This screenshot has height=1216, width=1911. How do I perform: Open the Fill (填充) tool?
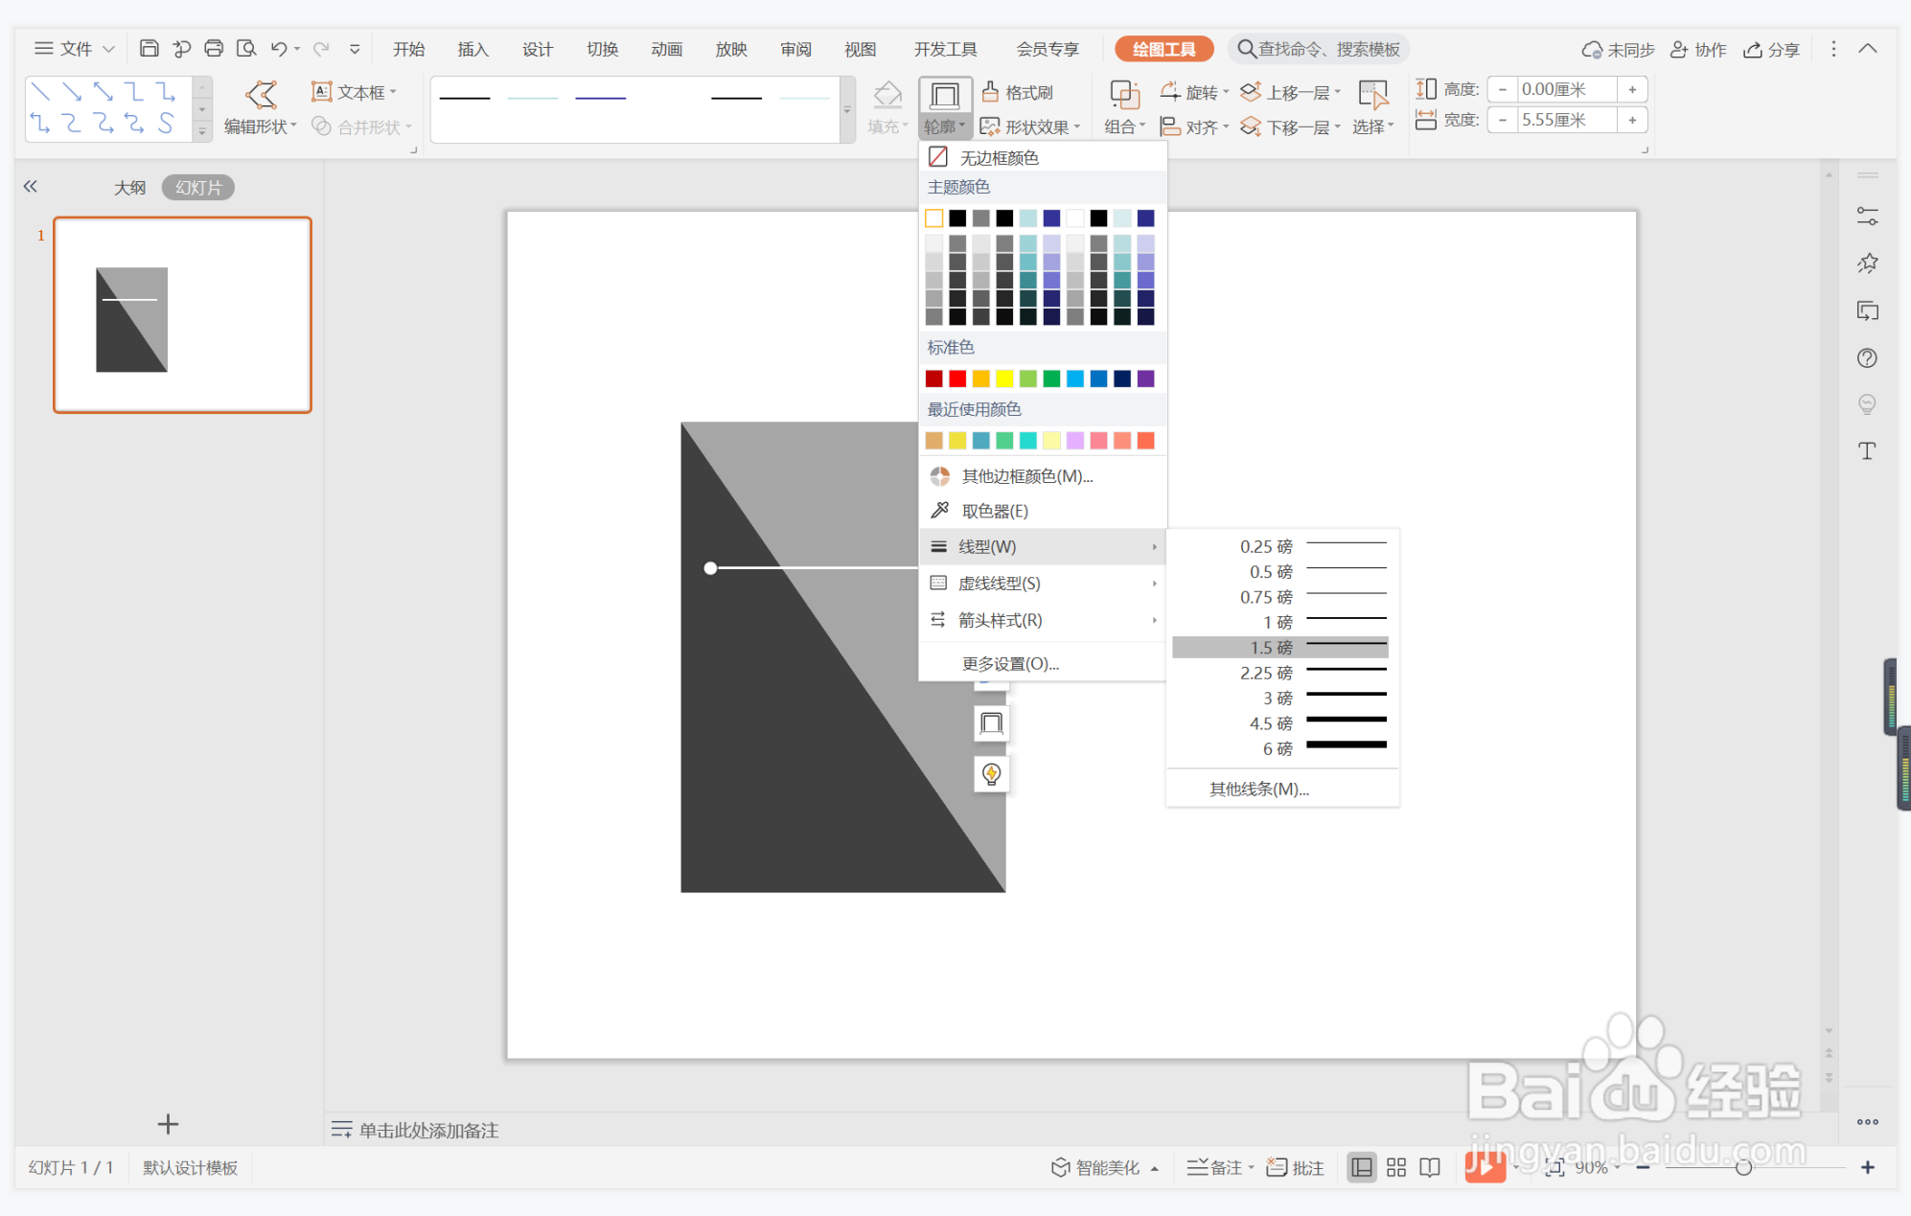(887, 107)
